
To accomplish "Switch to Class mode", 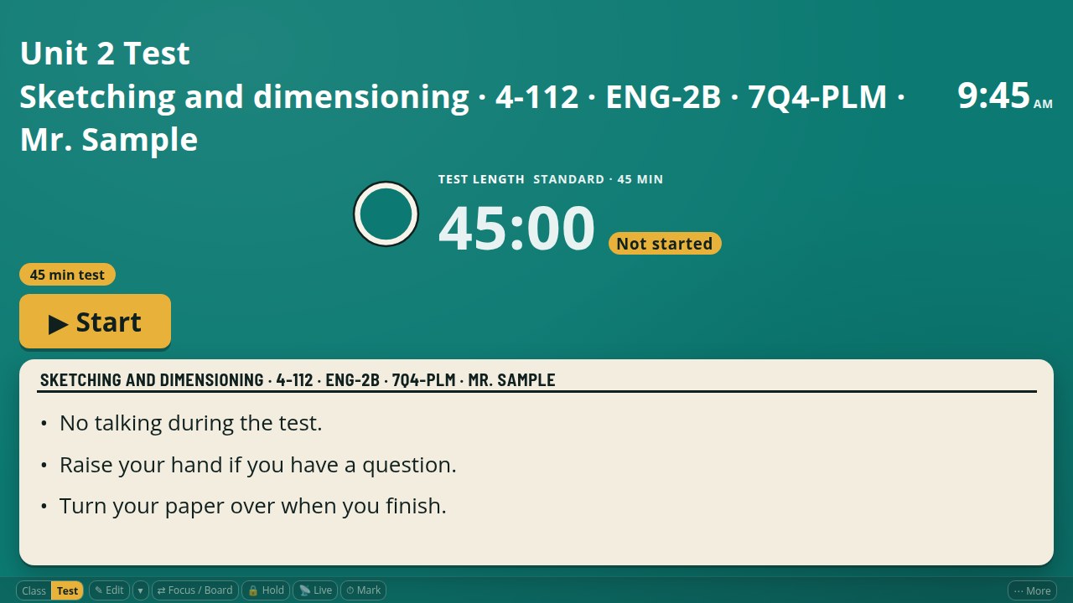I will [34, 590].
